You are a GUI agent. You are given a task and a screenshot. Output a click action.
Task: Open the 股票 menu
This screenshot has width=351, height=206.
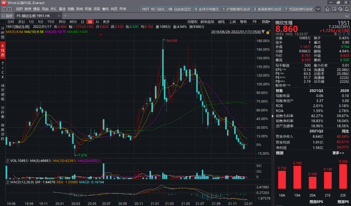[28, 9]
